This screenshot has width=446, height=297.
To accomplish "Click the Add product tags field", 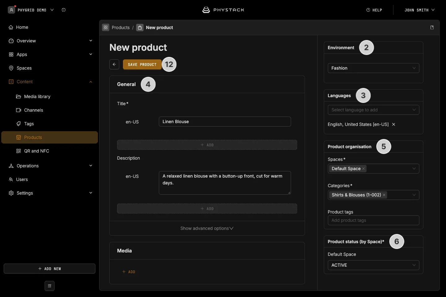I will [x=374, y=220].
